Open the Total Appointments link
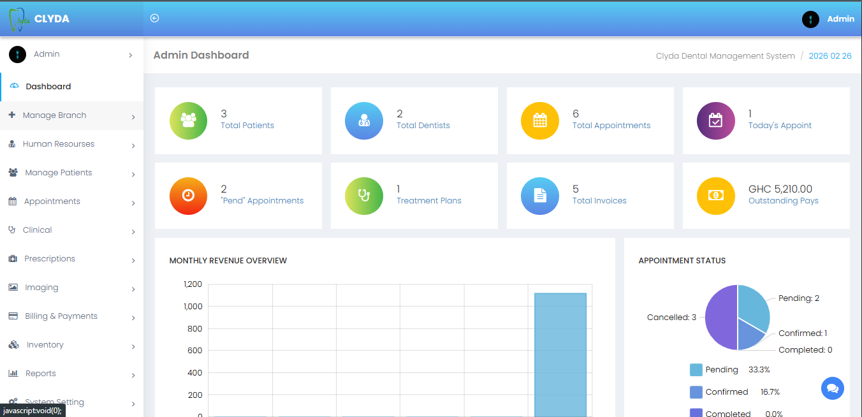 click(611, 126)
